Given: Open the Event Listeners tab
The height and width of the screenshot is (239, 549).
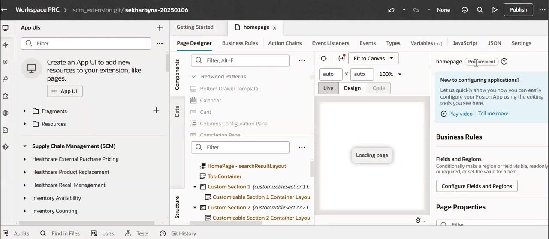Looking at the screenshot, I should point(331,43).
